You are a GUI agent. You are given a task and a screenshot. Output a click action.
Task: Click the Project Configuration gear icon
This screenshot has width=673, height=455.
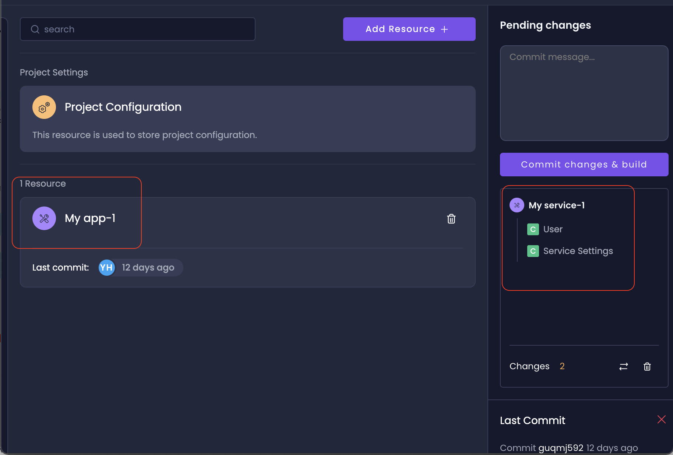(x=44, y=107)
